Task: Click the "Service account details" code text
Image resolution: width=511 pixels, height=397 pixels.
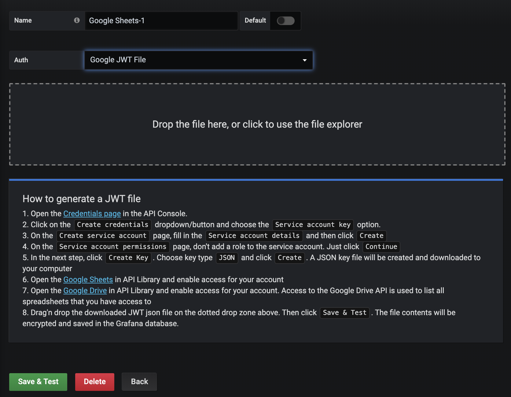Action: point(254,236)
